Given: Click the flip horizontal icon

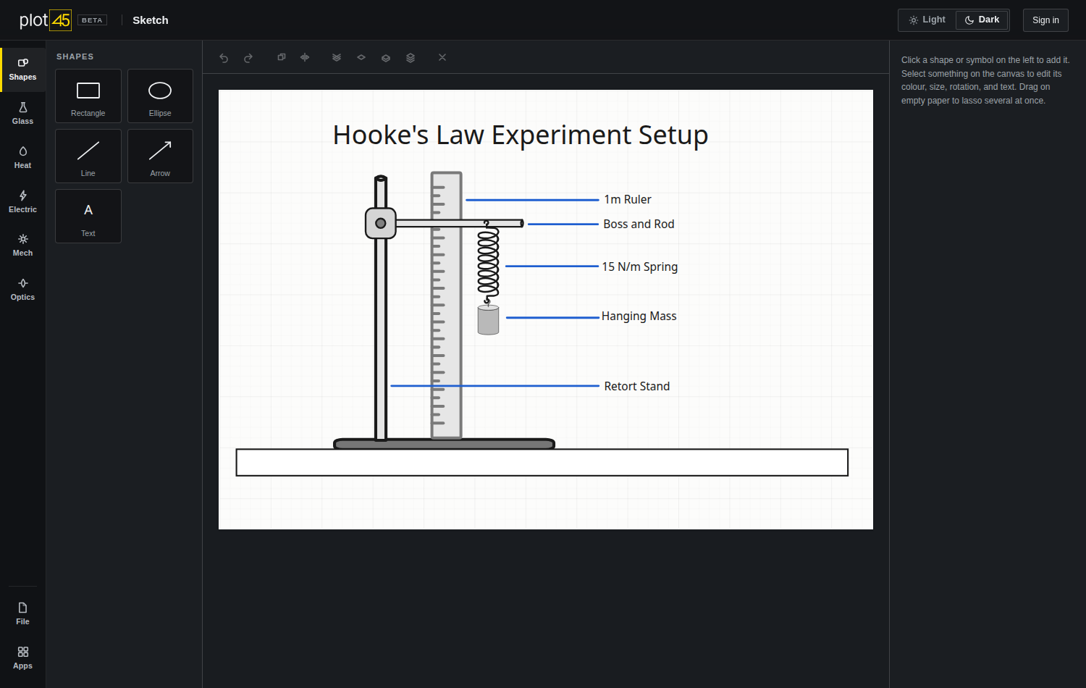Looking at the screenshot, I should point(305,57).
